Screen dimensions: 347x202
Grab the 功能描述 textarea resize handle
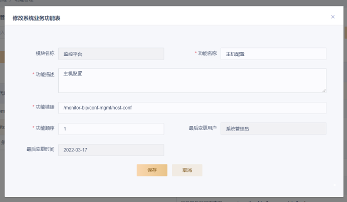pyautogui.click(x=324, y=90)
